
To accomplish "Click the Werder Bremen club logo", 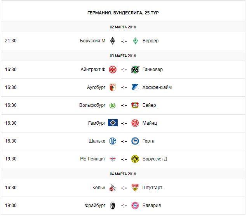I will point(135,41).
